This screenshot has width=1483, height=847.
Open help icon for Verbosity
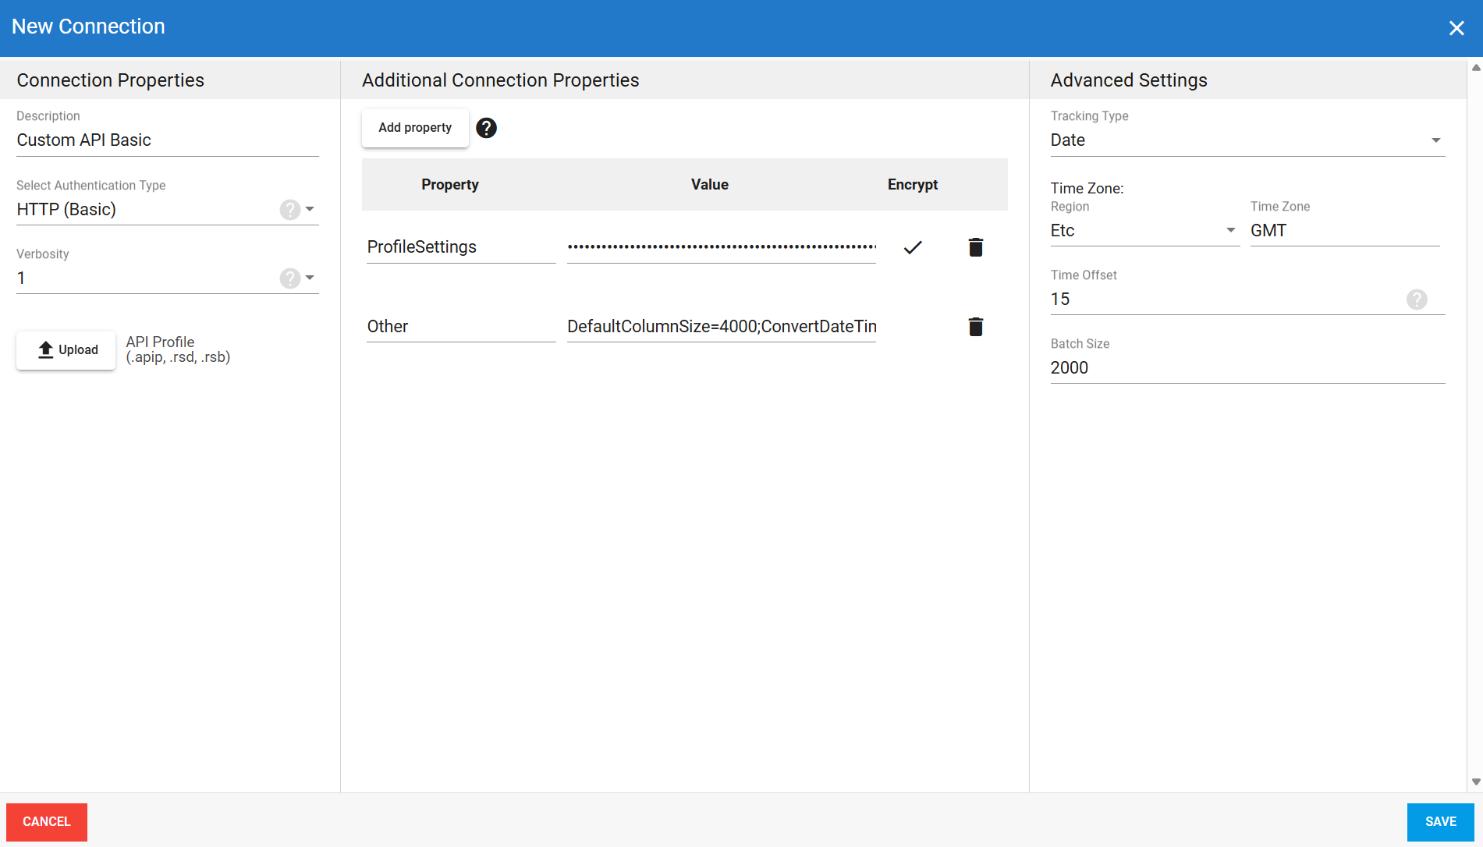coord(290,278)
